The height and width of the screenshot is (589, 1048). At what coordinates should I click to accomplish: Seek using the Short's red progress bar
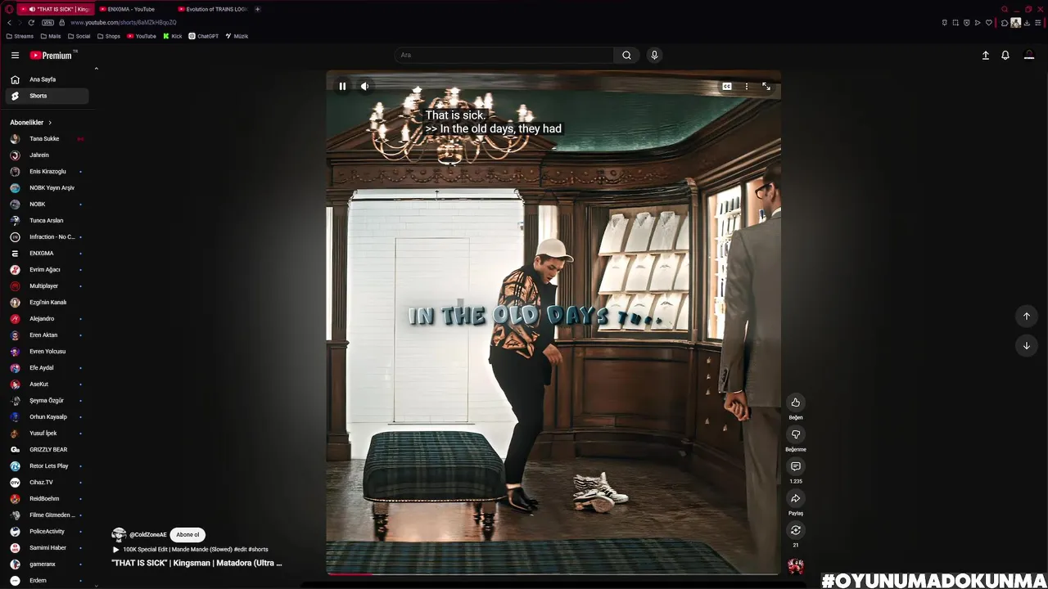coord(553,573)
